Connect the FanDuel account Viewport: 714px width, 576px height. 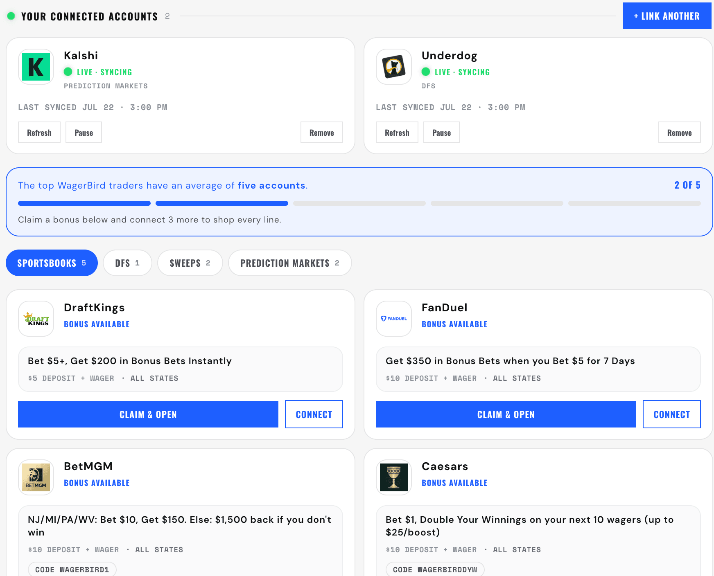(672, 414)
